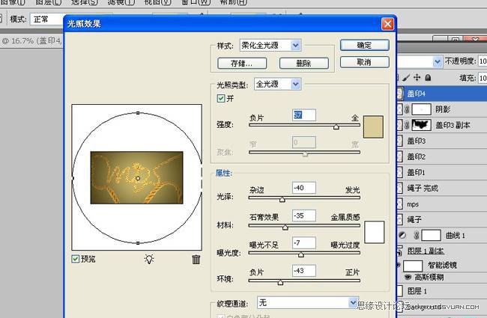Toggle visibility of 高斯模糊 filter
Image resolution: width=487 pixels, height=318 pixels.
[408, 277]
